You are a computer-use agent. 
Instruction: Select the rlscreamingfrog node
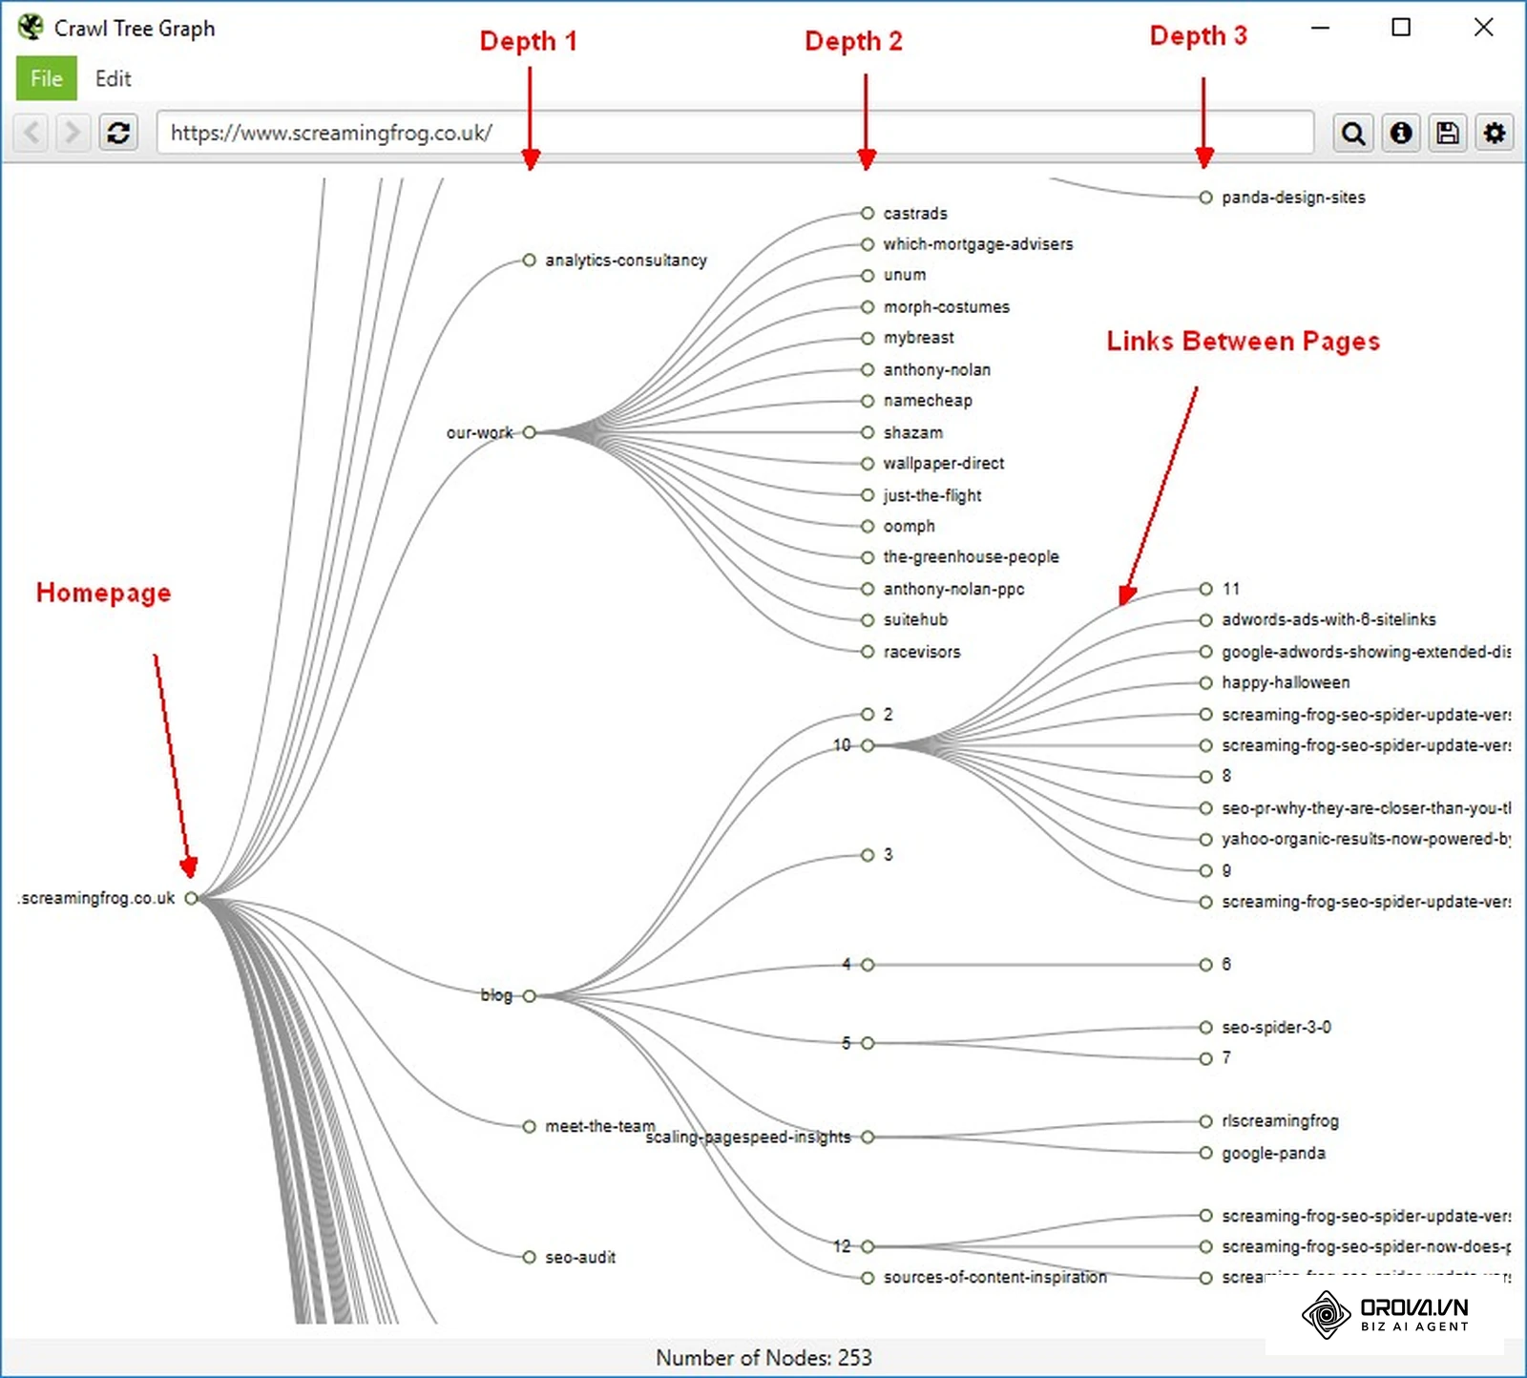click(x=1205, y=1121)
